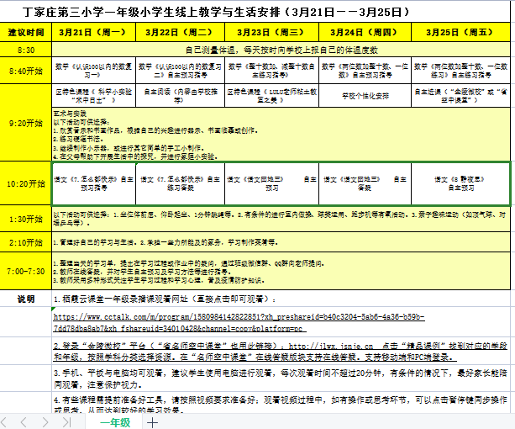Select the 3月25日（周五） header

click(460, 32)
